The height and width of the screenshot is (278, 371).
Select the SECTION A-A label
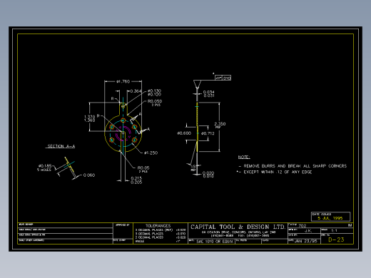click(61, 146)
